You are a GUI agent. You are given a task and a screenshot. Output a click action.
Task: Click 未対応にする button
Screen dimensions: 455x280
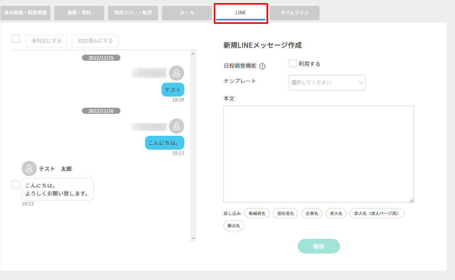click(x=47, y=41)
